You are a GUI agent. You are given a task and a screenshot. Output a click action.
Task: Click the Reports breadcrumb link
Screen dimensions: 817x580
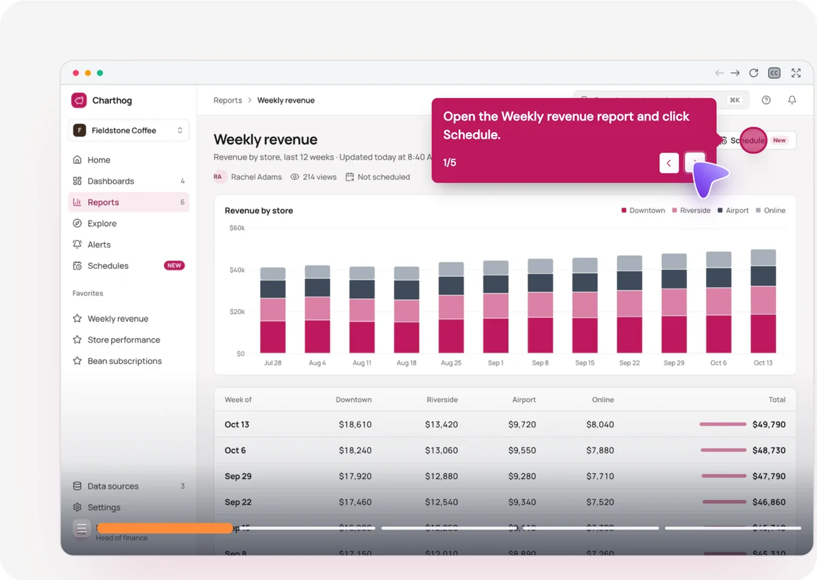pos(227,100)
